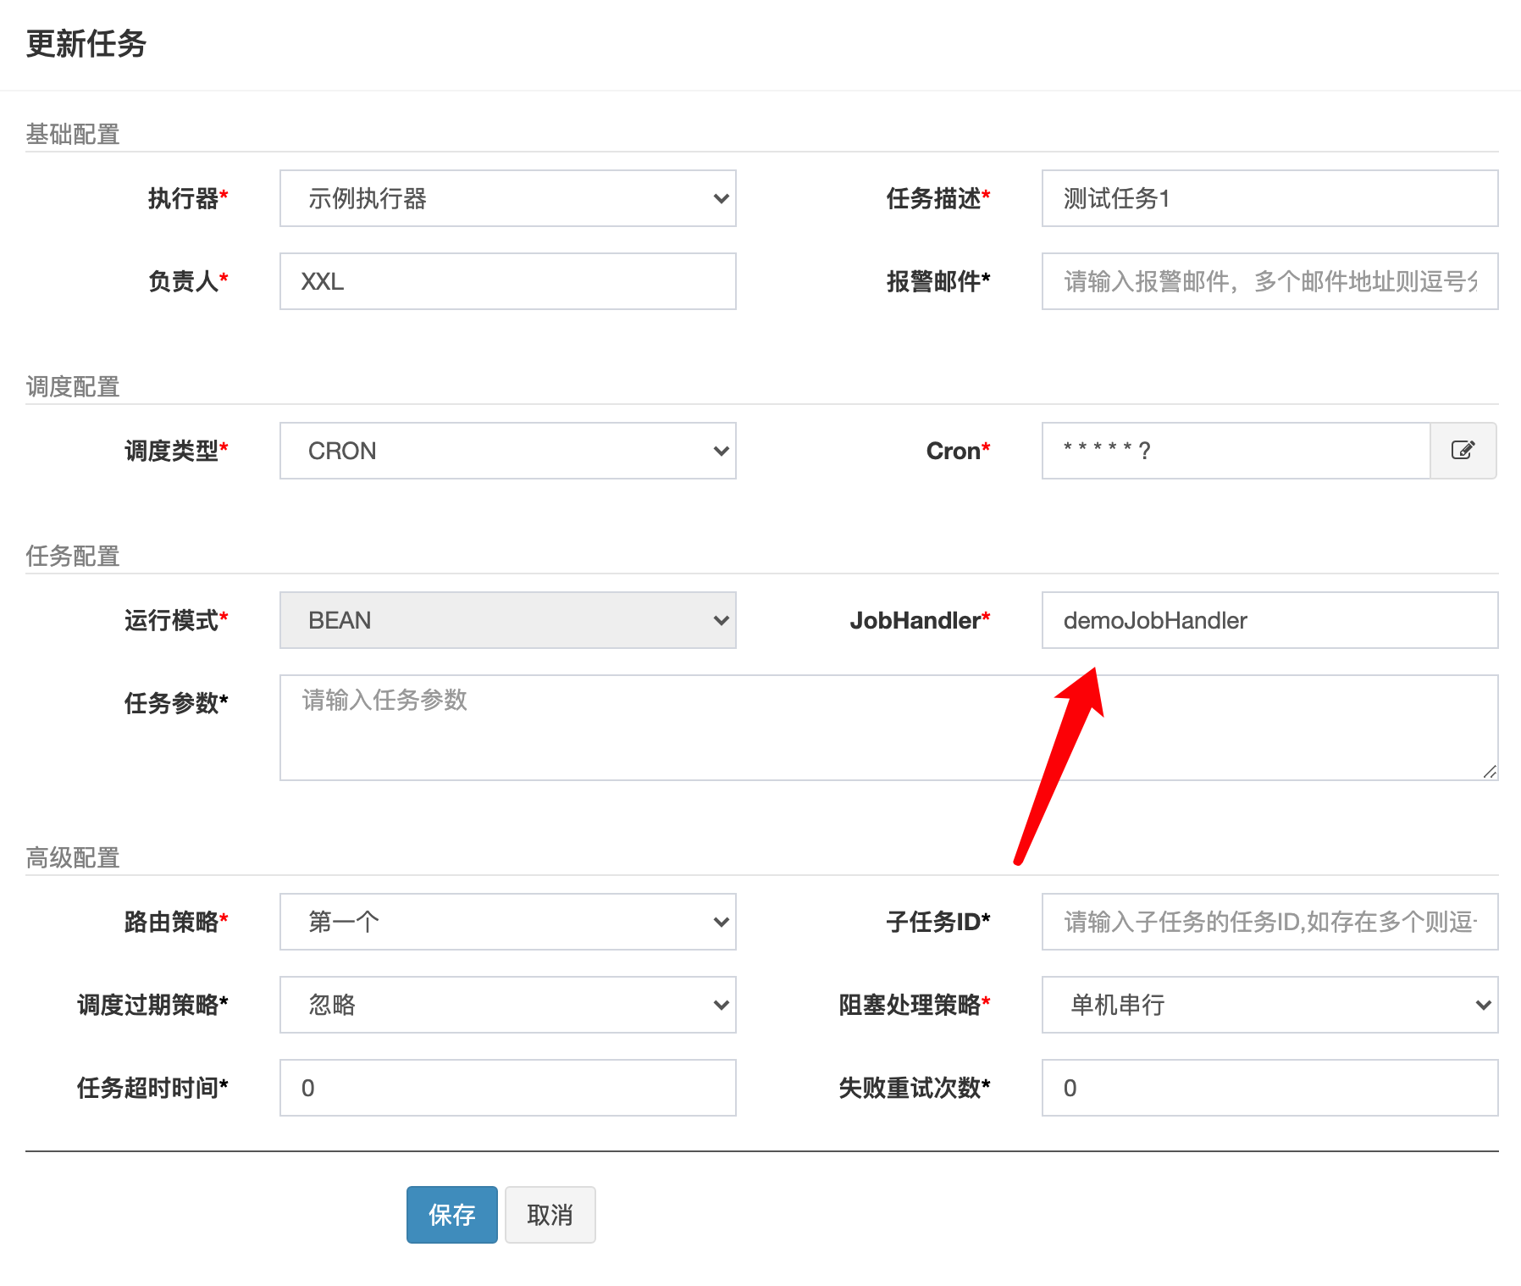Click the 保存 save button
The image size is (1521, 1286).
pyautogui.click(x=451, y=1215)
